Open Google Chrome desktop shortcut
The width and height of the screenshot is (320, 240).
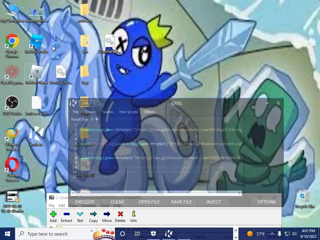click(12, 46)
